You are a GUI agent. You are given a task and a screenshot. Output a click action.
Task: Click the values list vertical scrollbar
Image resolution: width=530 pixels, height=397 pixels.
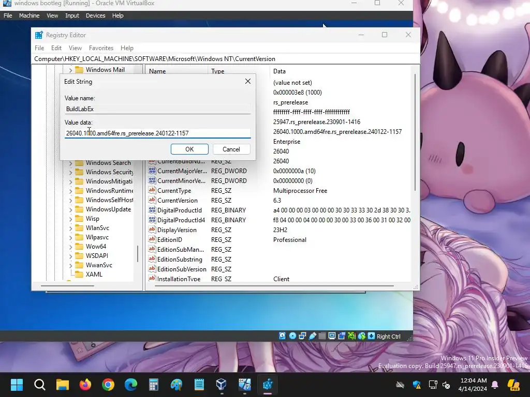[x=415, y=132]
